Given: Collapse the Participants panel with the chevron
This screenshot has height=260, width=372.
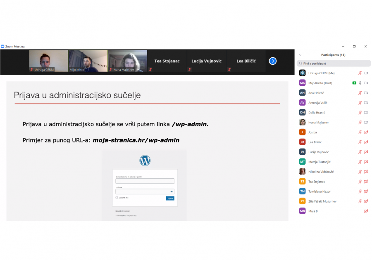Looking at the screenshot, I should point(300,55).
